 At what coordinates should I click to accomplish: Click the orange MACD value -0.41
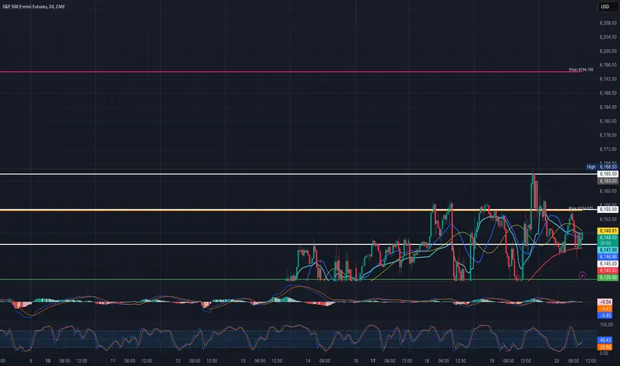605,309
